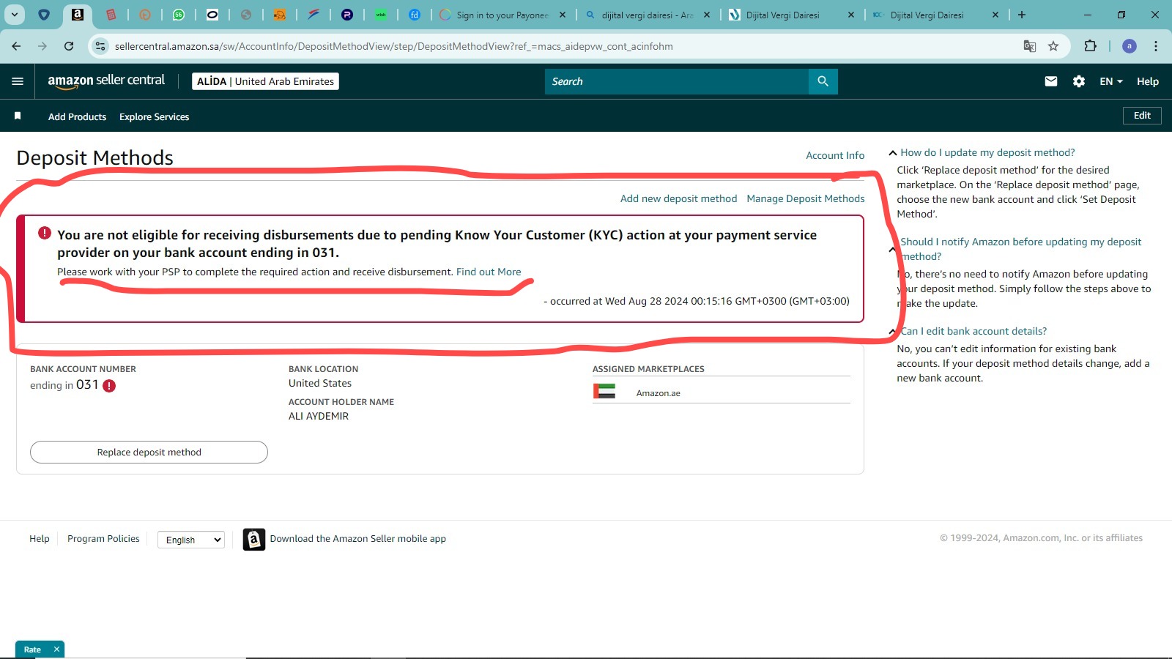This screenshot has height=659, width=1172.
Task: Click the red error icon in KYC alert
Action: 45,233
